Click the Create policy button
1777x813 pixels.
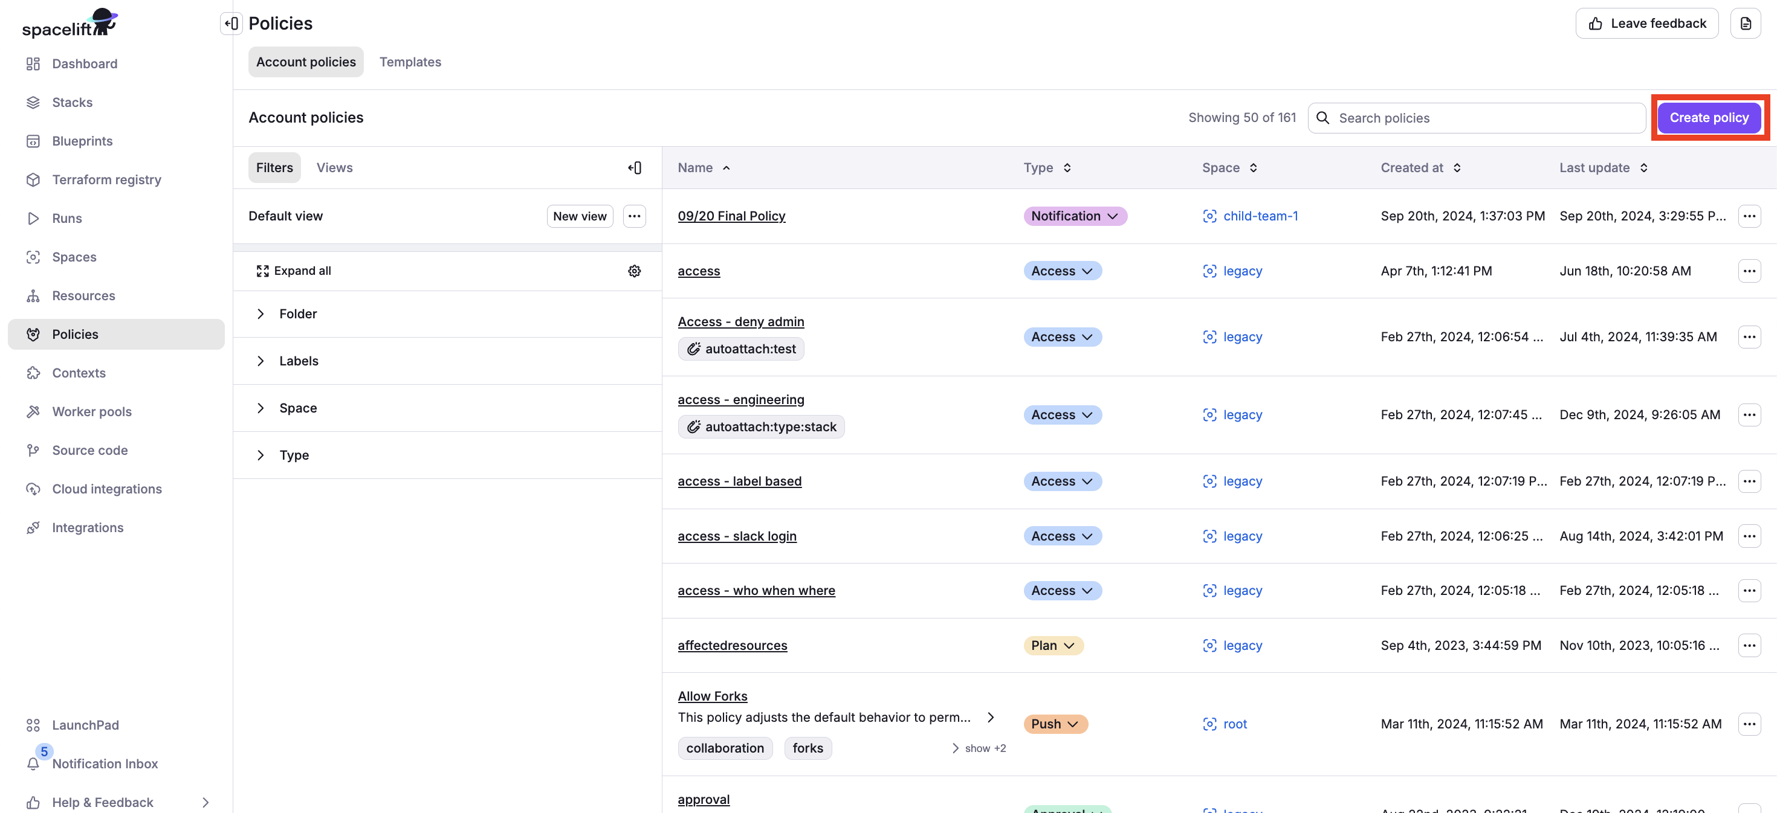[1709, 117]
